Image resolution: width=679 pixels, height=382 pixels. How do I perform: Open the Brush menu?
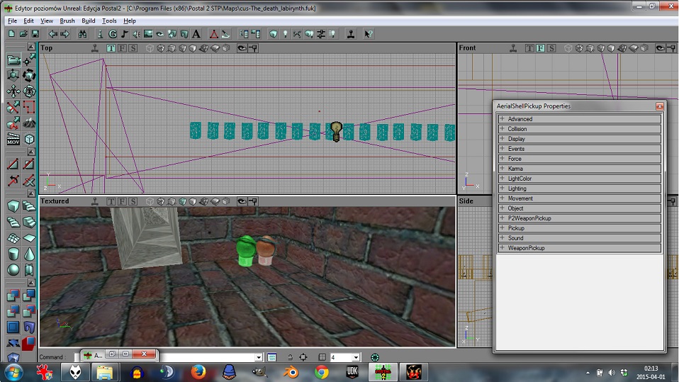tap(67, 21)
